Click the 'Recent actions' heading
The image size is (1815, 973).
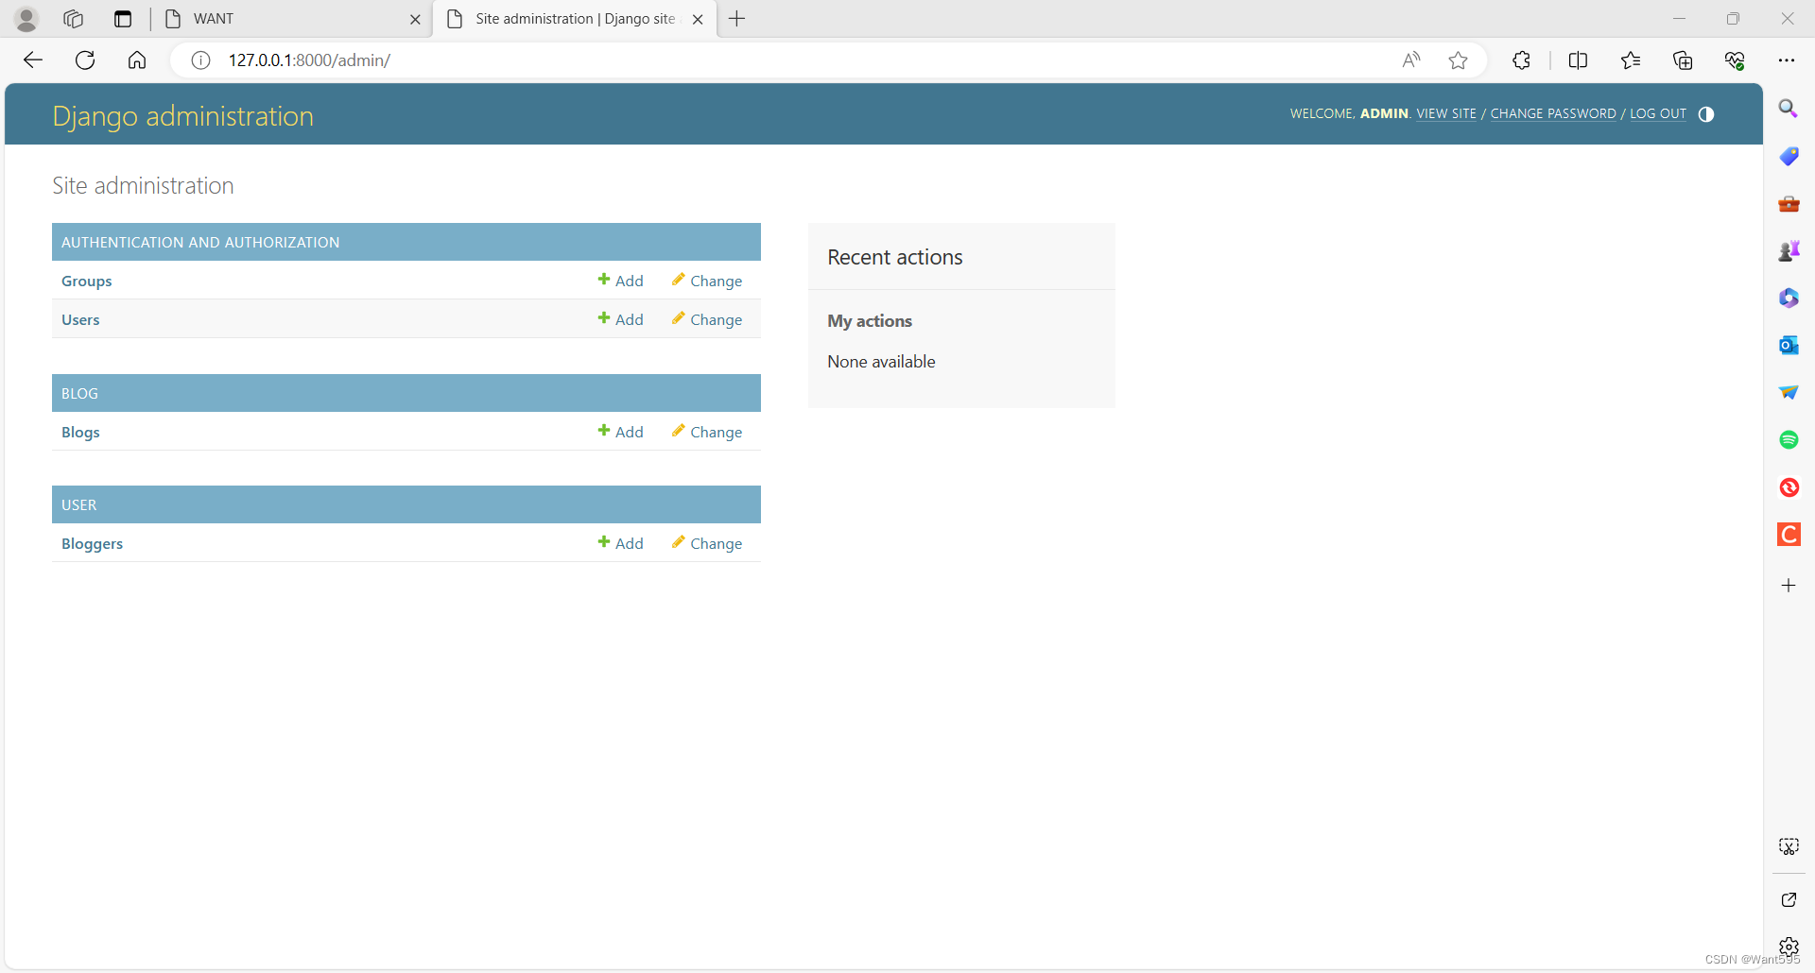coord(895,257)
